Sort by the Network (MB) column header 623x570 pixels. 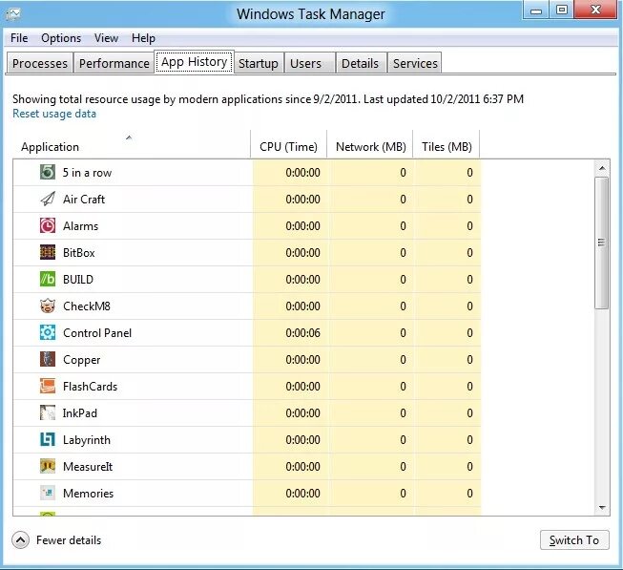point(370,145)
